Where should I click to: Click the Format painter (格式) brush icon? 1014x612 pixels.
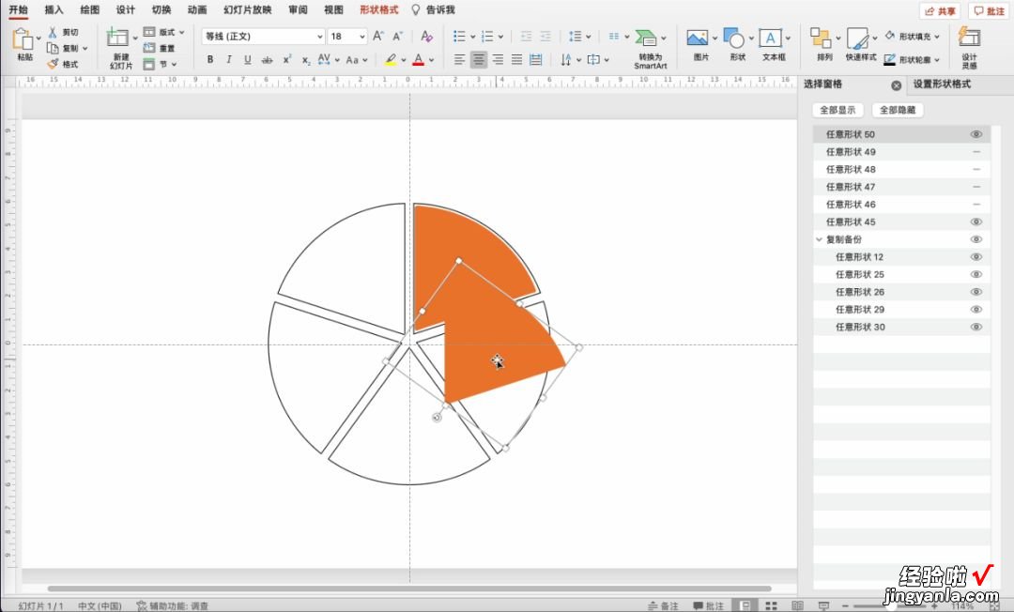click(53, 64)
